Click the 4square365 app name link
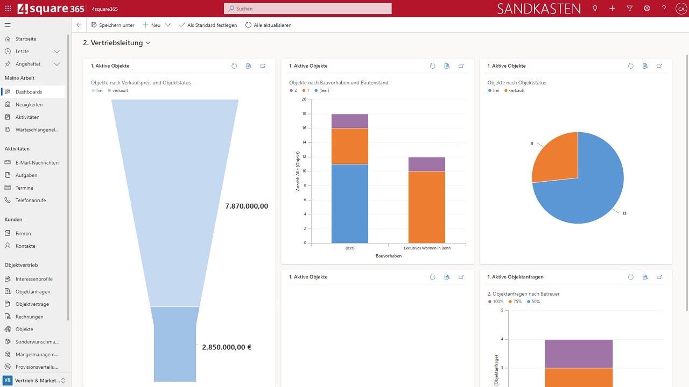This screenshot has height=387, width=689. coord(105,9)
